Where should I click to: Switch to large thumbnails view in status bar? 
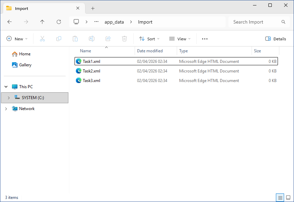(288, 198)
